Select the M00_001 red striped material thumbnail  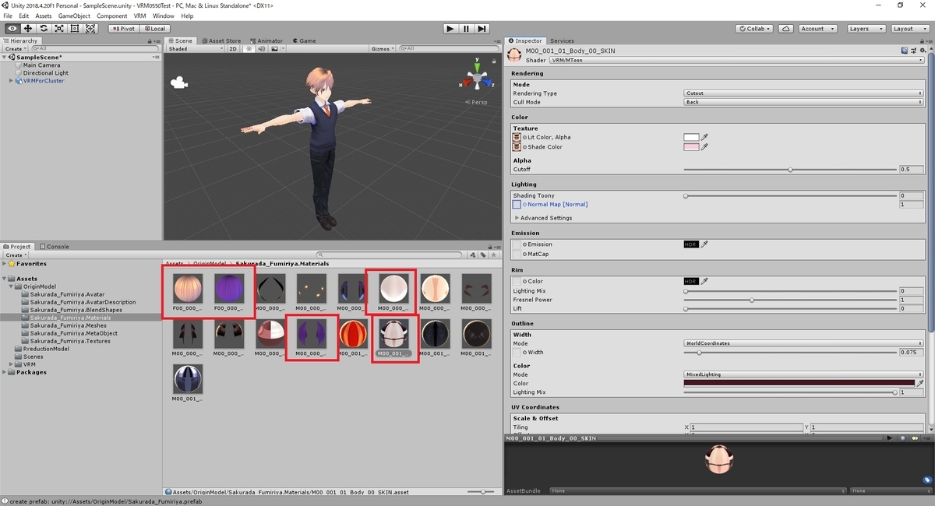coord(353,334)
